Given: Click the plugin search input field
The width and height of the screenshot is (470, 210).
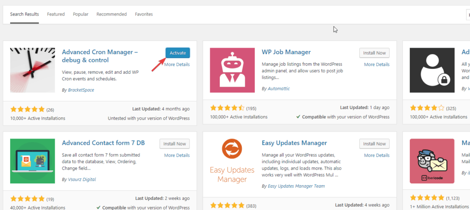Looking at the screenshot, I should (467, 15).
